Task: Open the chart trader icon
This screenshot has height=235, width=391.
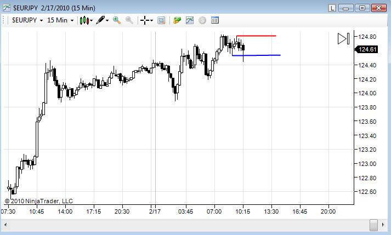Action: pos(177,20)
